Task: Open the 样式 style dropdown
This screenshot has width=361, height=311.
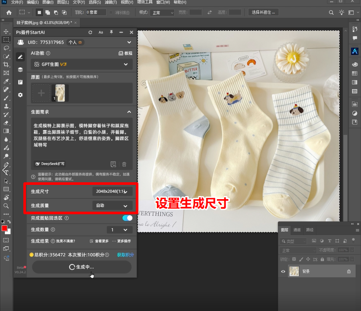Action: (x=162, y=13)
